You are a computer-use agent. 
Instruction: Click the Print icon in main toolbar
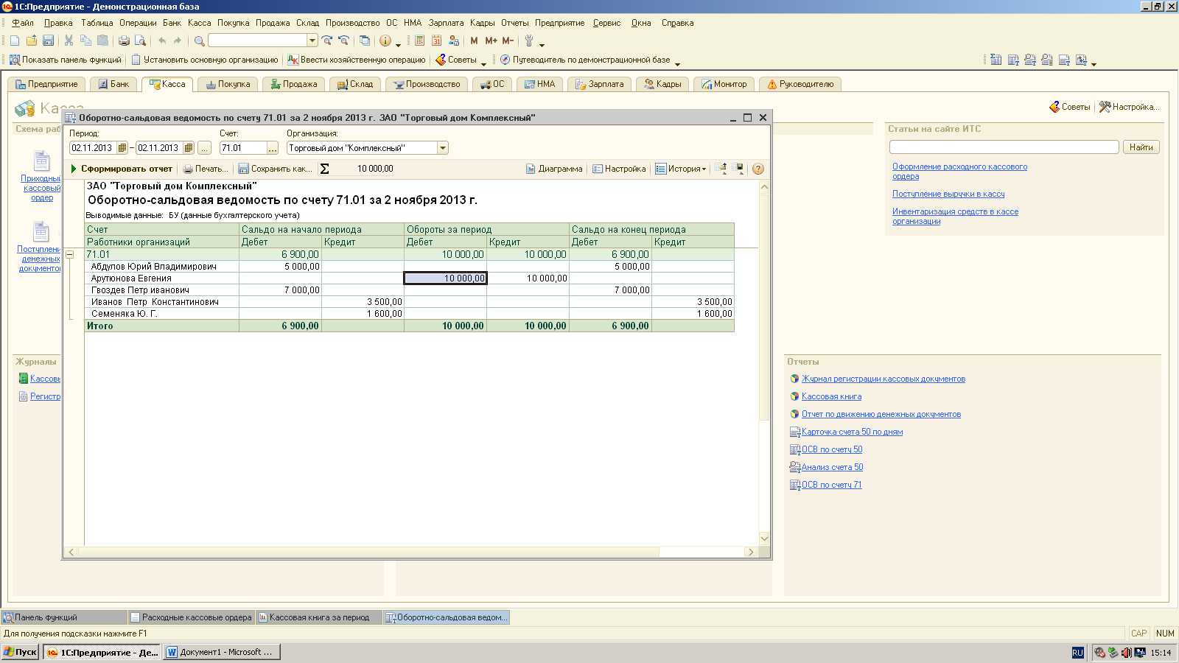(x=124, y=41)
